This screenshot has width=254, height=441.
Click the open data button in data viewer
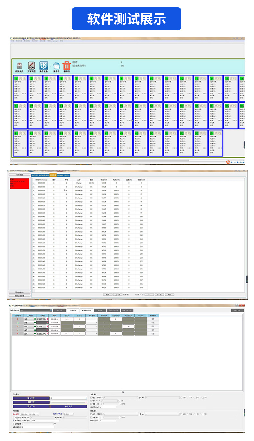click(x=19, y=175)
